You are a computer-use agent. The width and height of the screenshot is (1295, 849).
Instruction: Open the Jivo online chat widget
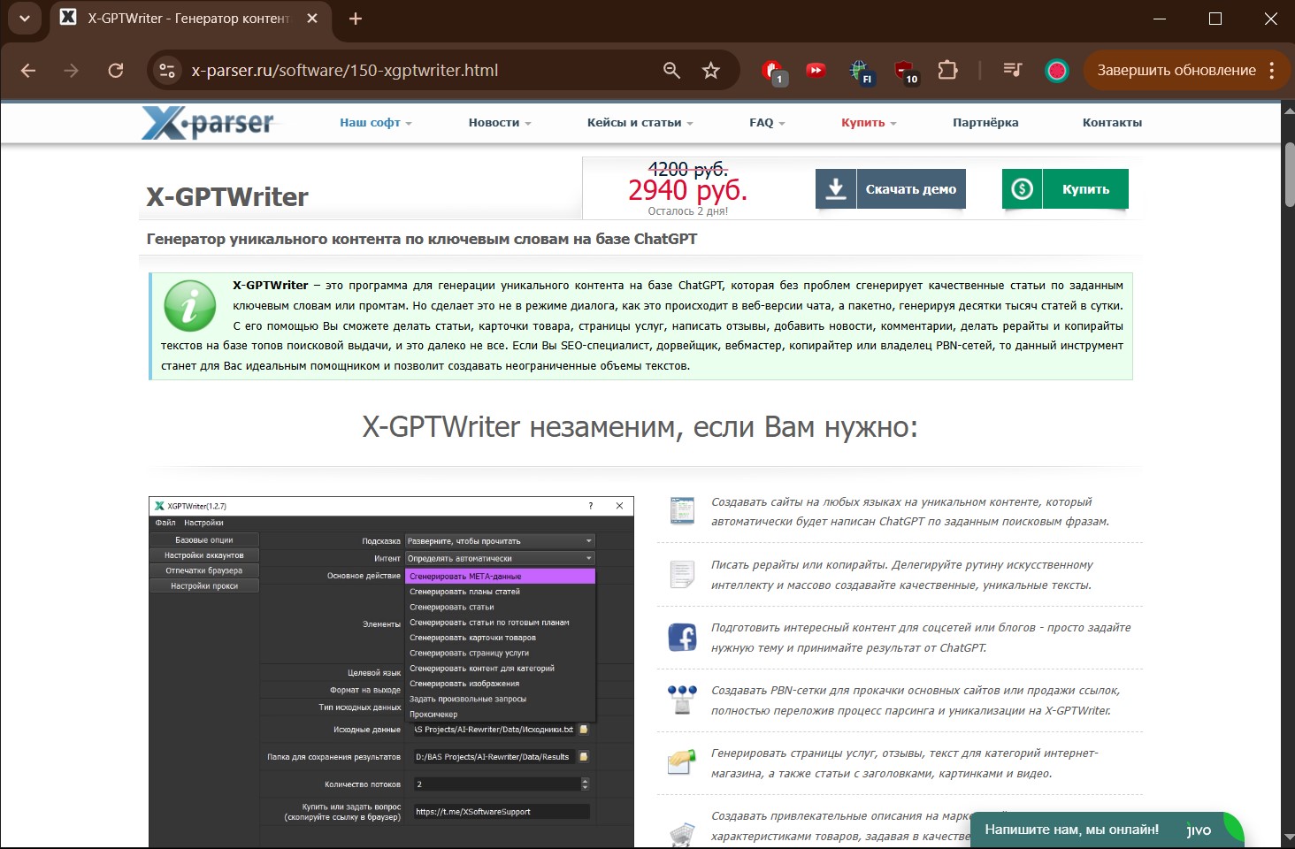pyautogui.click(x=1106, y=830)
